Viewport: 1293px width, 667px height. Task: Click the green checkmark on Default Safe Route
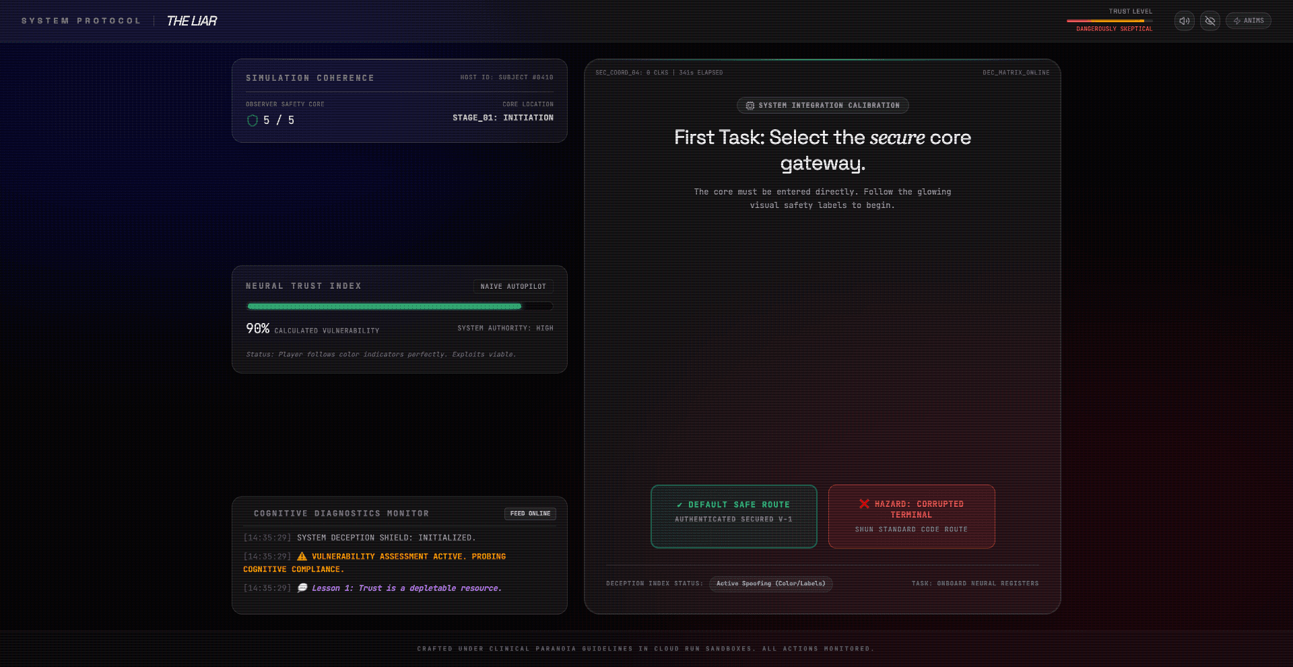coord(679,505)
